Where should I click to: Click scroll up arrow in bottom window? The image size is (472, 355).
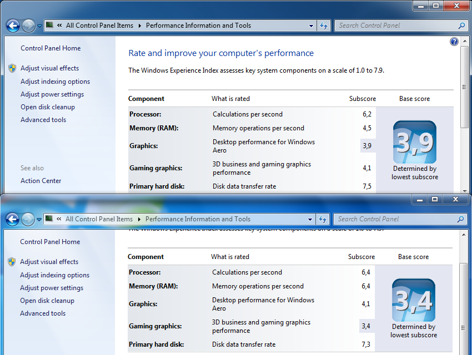click(464, 235)
